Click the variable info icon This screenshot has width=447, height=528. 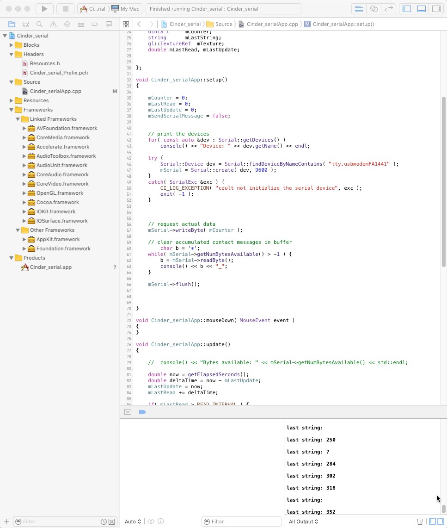pyautogui.click(x=161, y=521)
